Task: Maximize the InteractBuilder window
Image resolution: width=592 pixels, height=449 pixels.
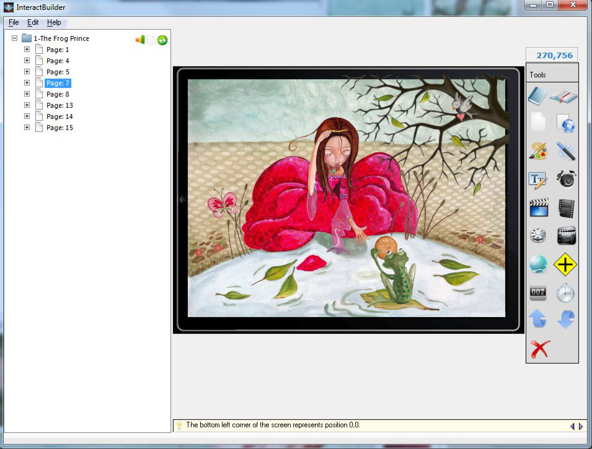Action: point(550,5)
